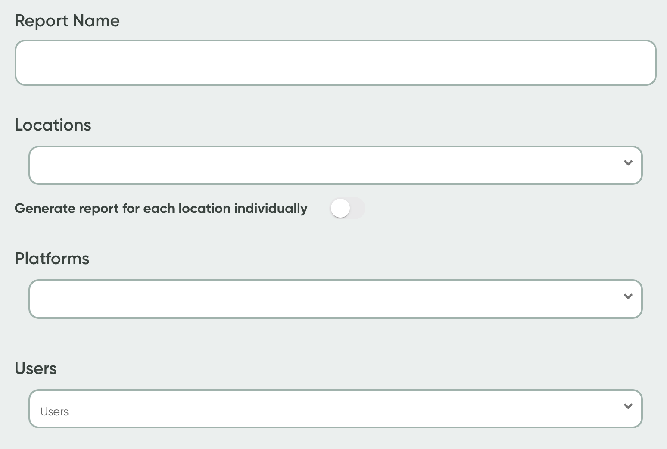Viewport: 667px width, 449px height.
Task: Click the empty area inside the Users select field
Action: click(302, 409)
